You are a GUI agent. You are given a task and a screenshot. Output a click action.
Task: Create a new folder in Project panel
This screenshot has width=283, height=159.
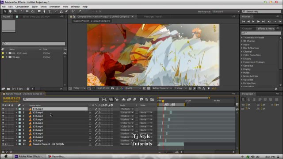point(8,89)
